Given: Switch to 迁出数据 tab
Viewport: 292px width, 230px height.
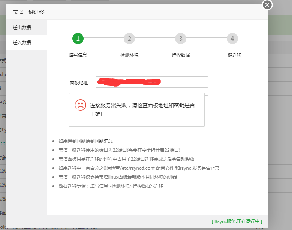Looking at the screenshot, I should click(x=26, y=28).
